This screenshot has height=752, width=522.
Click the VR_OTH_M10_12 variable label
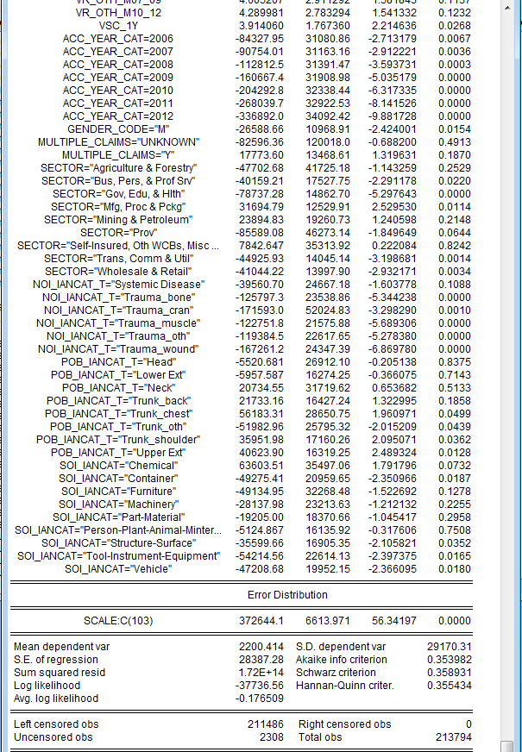point(118,12)
